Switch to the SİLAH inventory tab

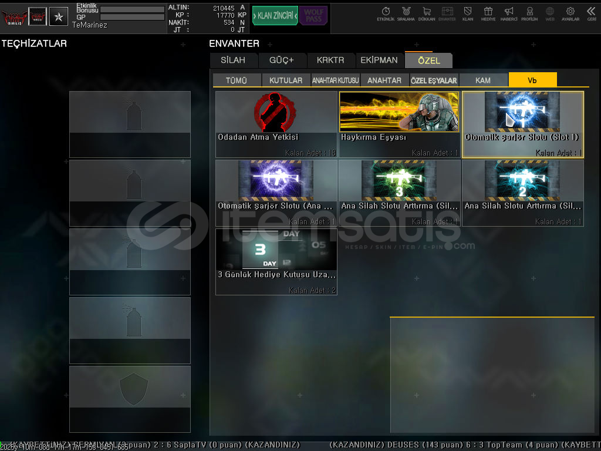[x=234, y=60]
